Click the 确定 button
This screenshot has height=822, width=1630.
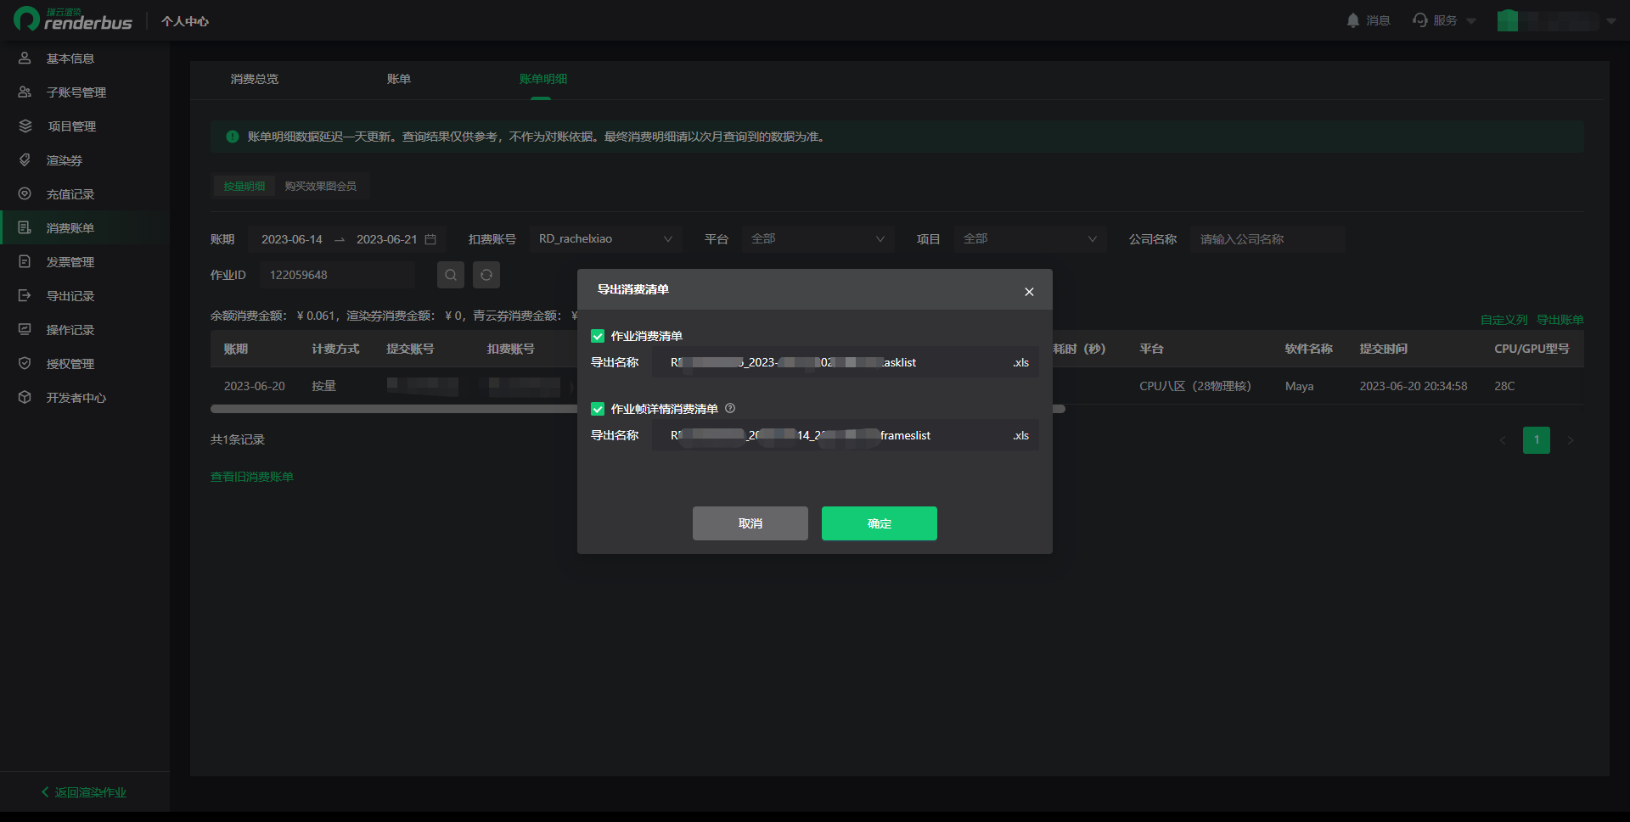point(880,523)
